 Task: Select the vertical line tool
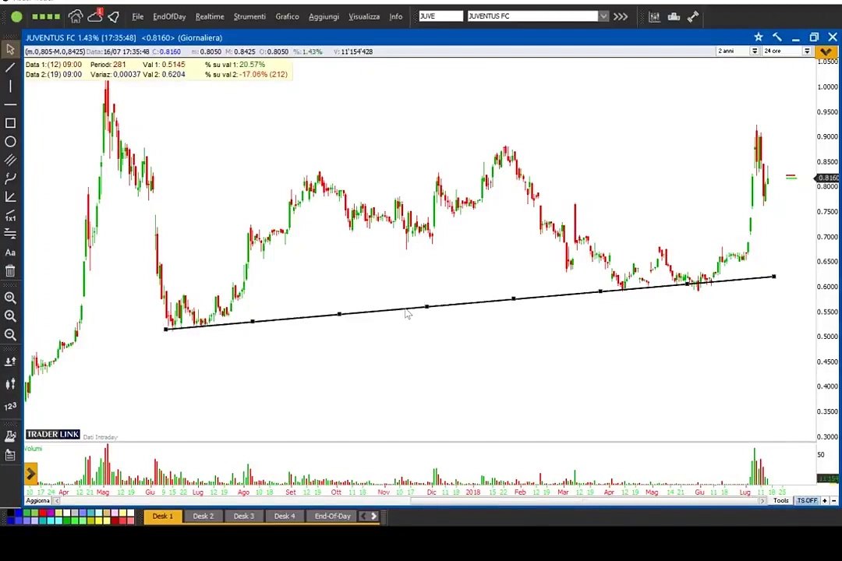point(10,86)
